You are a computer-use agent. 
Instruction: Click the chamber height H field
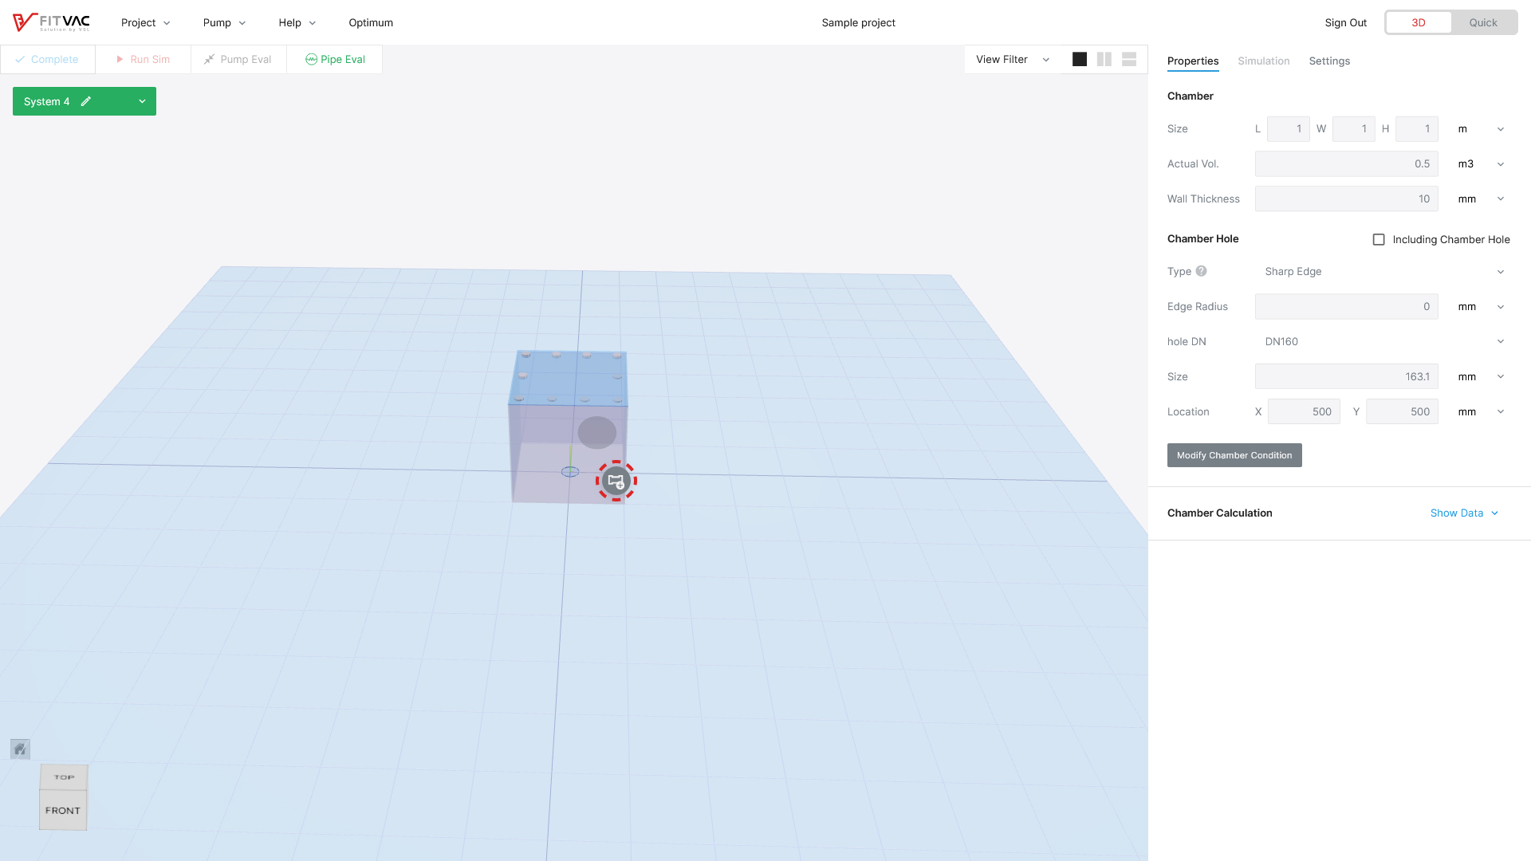pos(1417,128)
